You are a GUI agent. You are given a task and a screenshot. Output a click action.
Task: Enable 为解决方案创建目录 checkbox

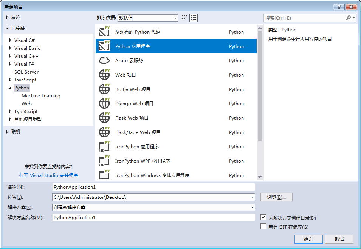tap(263, 217)
